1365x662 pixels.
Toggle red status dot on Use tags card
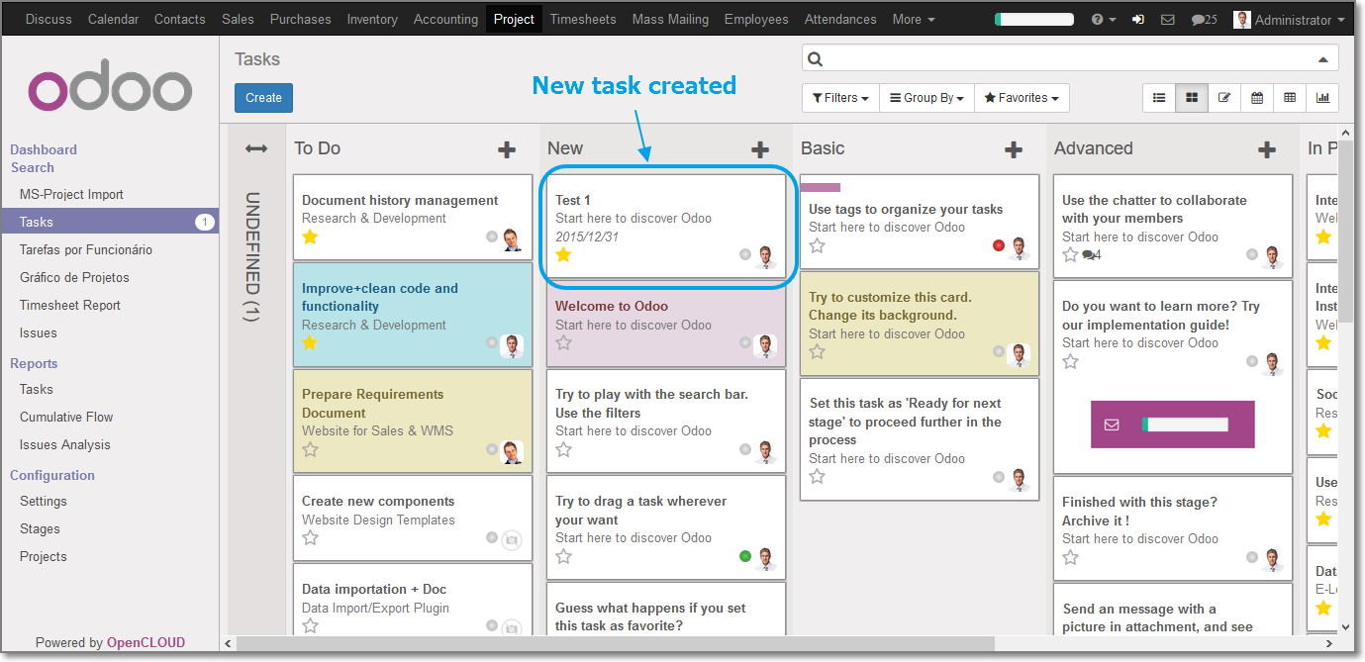(x=999, y=245)
